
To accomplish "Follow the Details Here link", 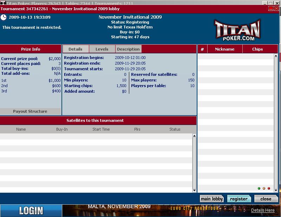I will pos(263,210).
